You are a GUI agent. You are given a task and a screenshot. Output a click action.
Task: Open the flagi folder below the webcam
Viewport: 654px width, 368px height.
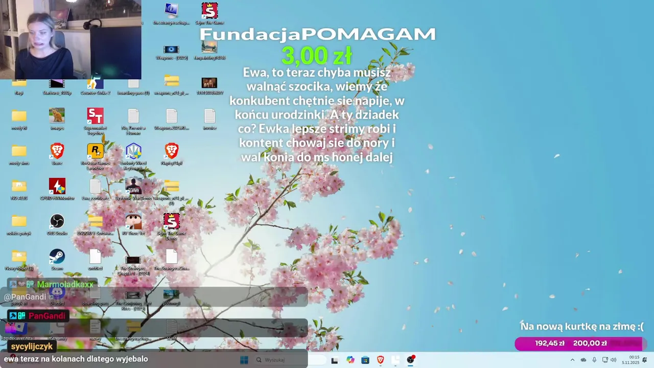coord(19,87)
